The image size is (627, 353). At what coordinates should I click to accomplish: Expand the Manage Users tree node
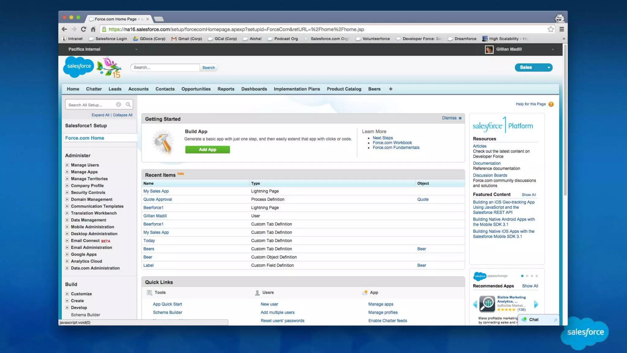coord(67,165)
